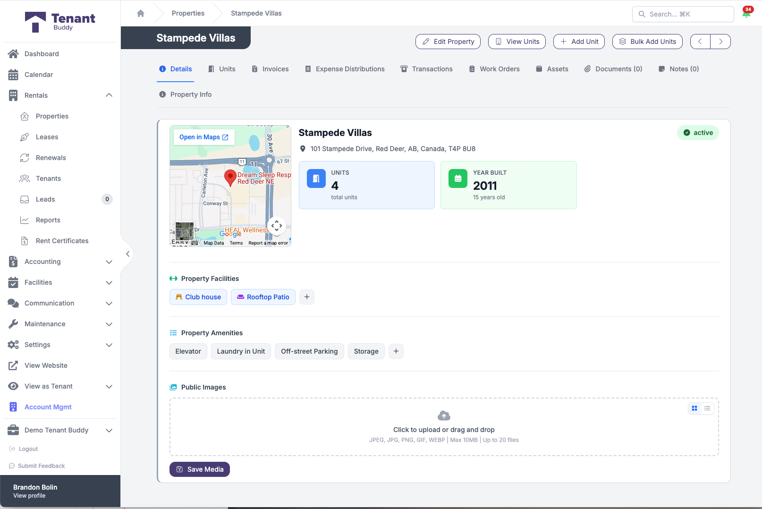Image resolution: width=762 pixels, height=509 pixels.
Task: Open the Transactions tab
Action: [426, 69]
